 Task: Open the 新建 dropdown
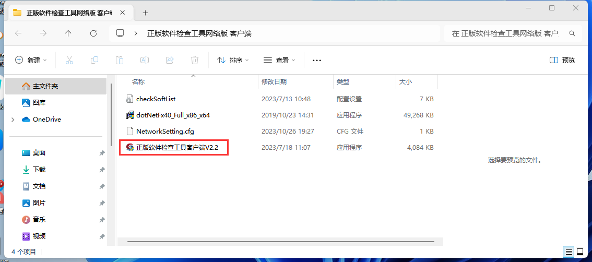pos(31,60)
